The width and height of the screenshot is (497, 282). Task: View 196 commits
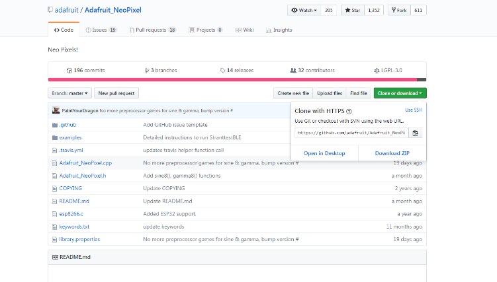point(85,70)
